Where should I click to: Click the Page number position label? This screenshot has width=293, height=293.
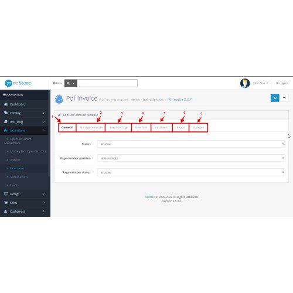[76, 158]
